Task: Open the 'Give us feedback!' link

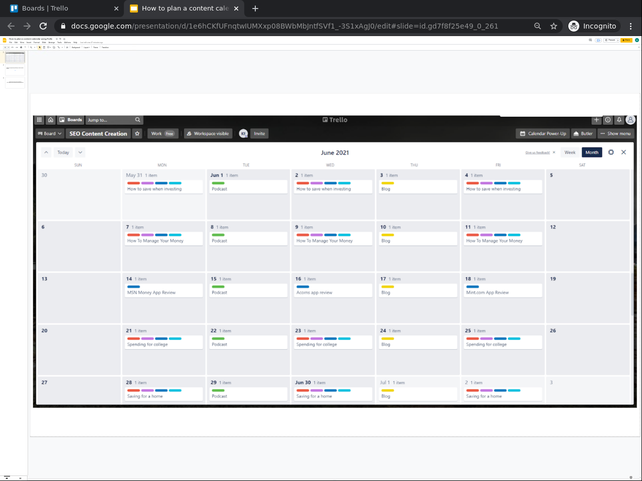Action: 538,153
